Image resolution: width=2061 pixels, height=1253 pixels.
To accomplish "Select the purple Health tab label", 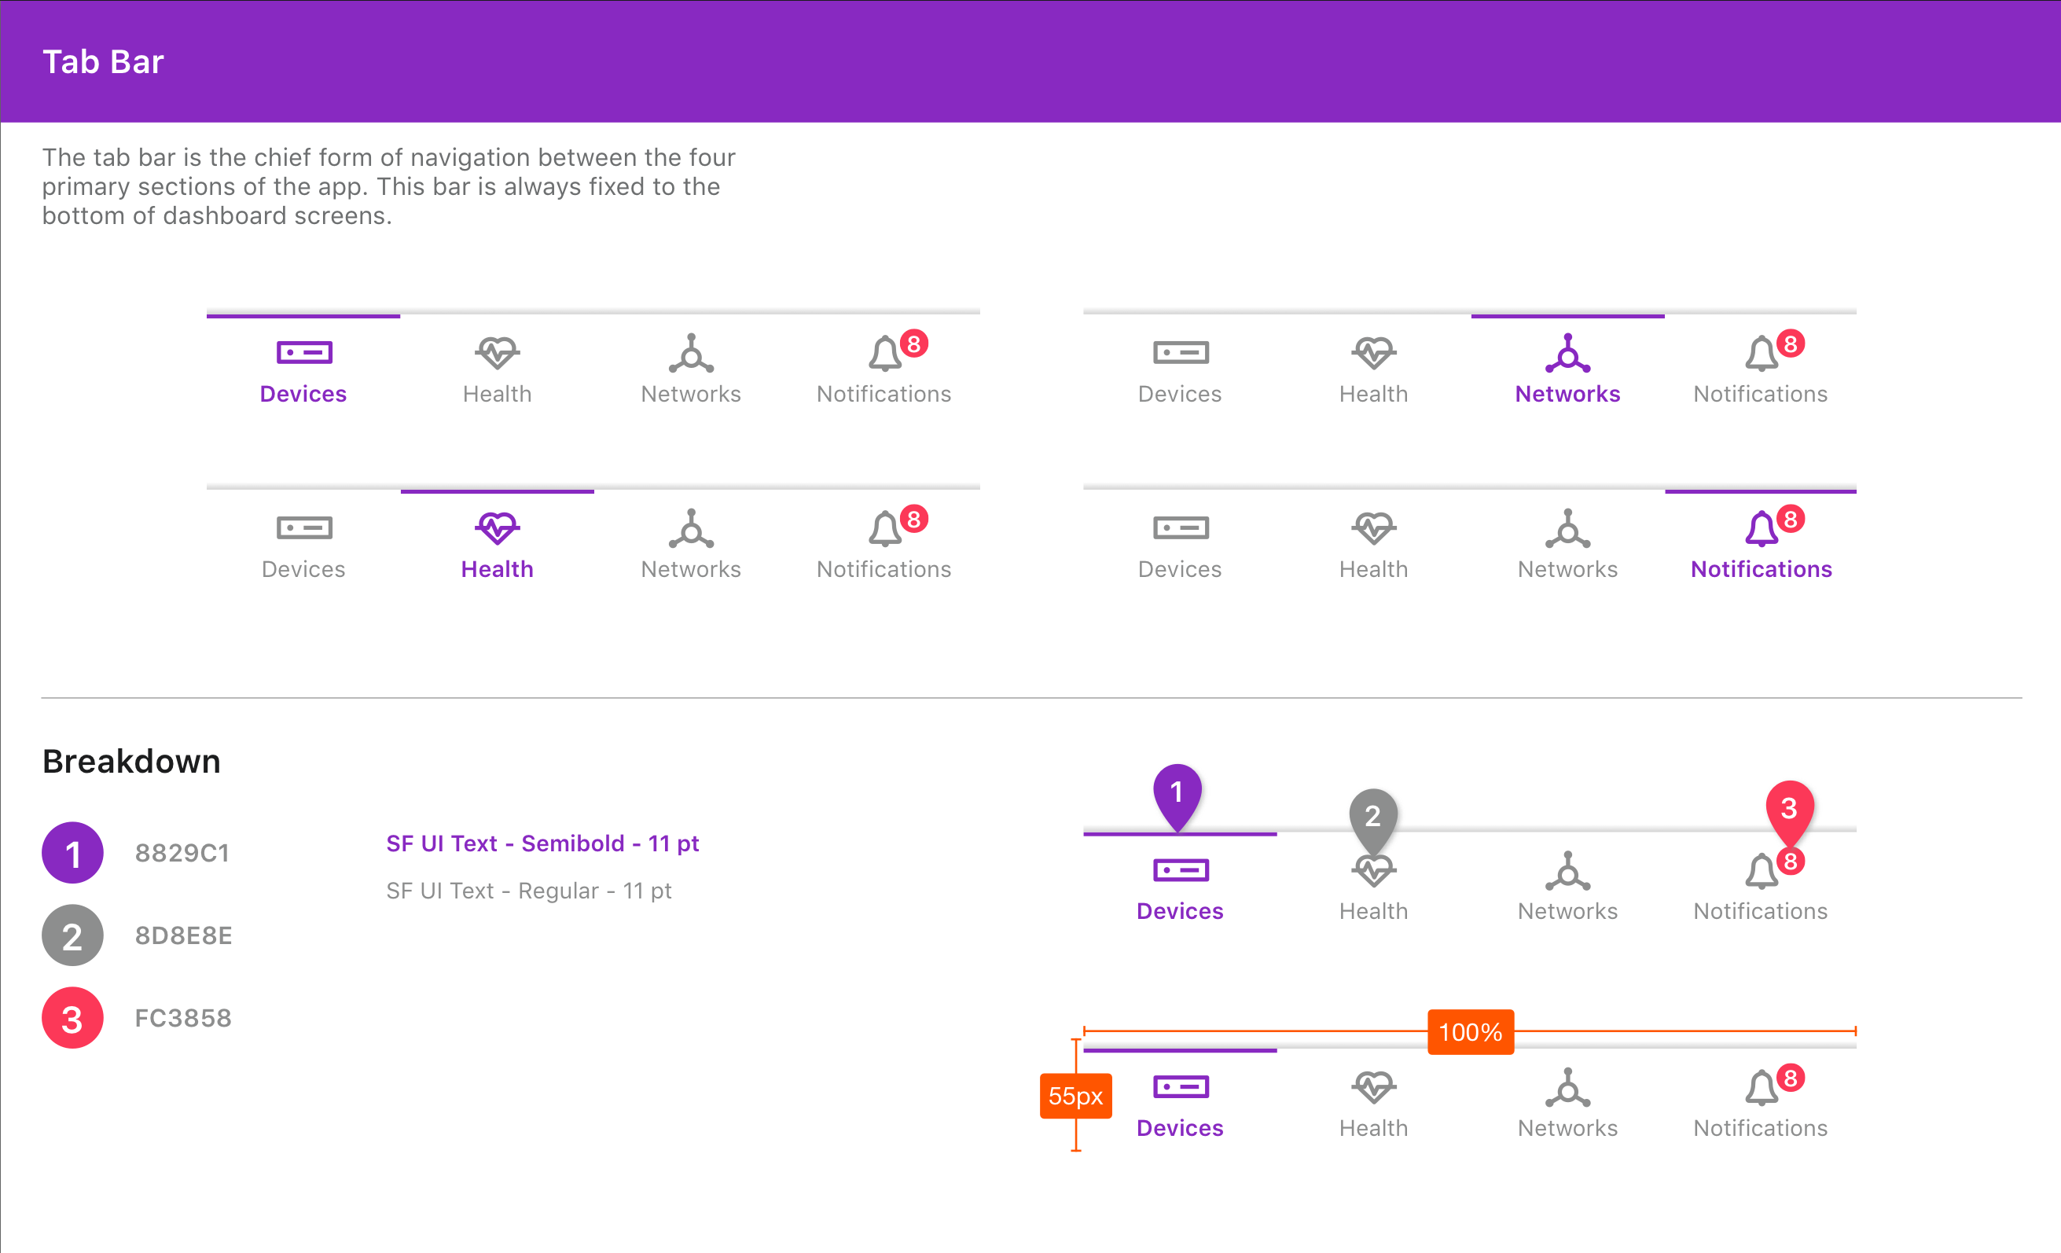I will click(x=498, y=569).
